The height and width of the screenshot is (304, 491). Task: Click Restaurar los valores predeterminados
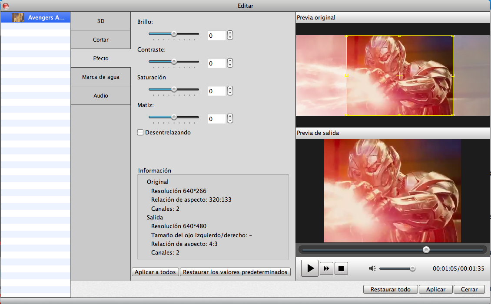click(x=235, y=272)
